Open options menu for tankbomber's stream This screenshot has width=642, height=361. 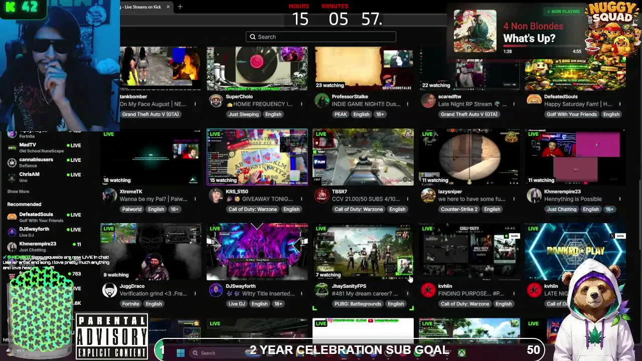coord(195,104)
